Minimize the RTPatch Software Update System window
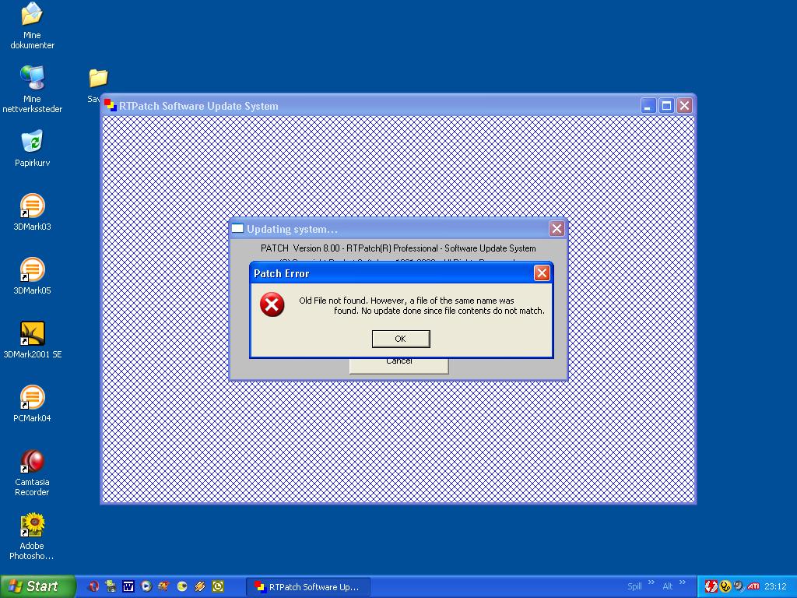This screenshot has width=797, height=598. point(648,106)
